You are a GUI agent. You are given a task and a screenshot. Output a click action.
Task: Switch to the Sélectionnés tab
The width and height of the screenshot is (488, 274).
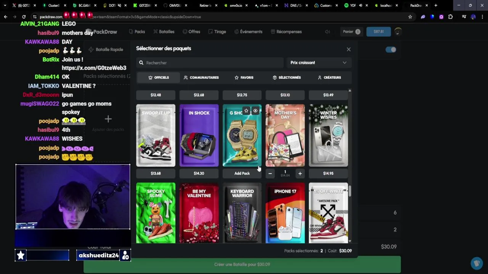(287, 78)
